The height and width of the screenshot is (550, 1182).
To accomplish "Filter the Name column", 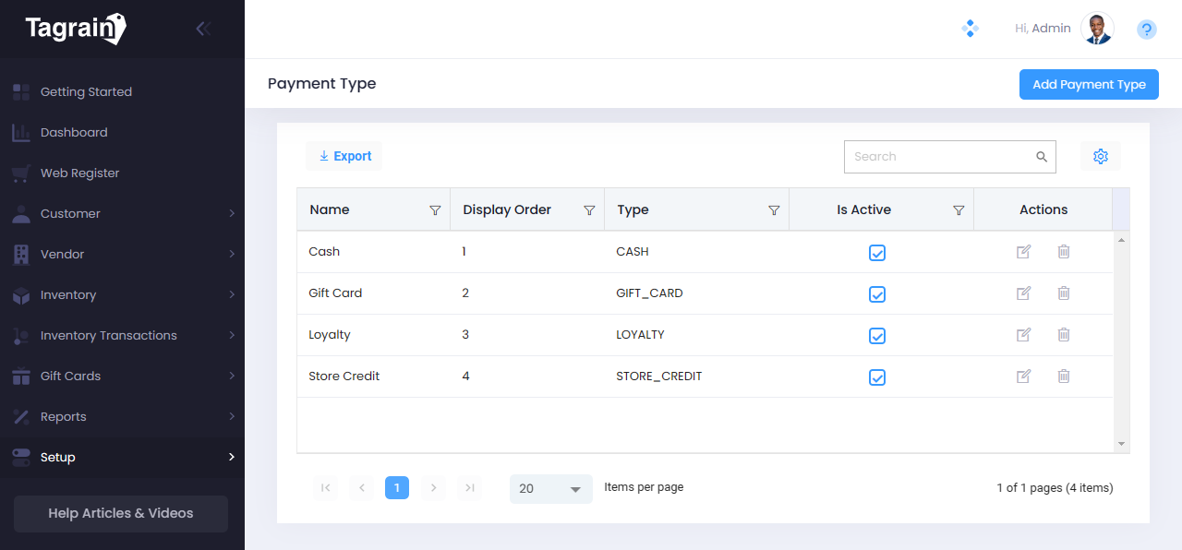I will tap(435, 210).
